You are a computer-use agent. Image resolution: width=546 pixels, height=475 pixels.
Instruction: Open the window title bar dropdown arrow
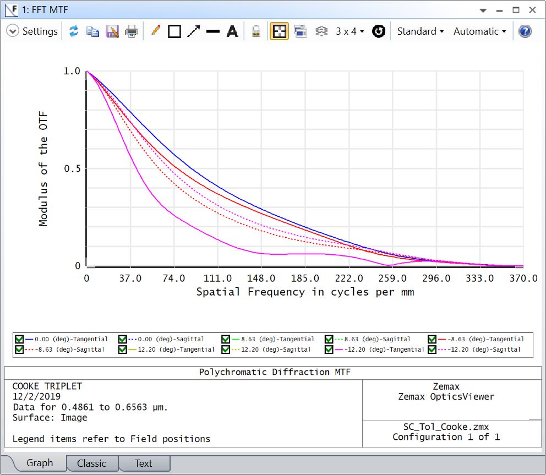click(483, 10)
